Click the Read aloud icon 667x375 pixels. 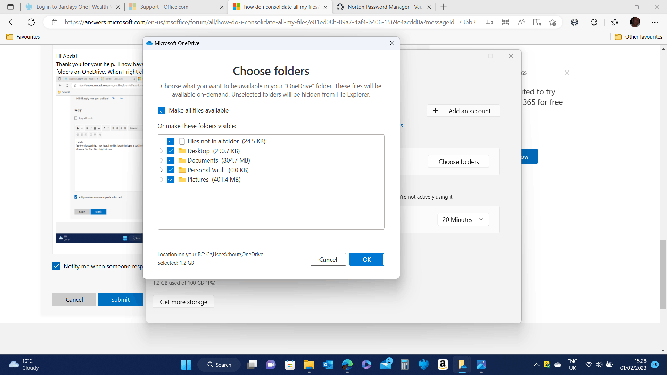[x=521, y=22]
